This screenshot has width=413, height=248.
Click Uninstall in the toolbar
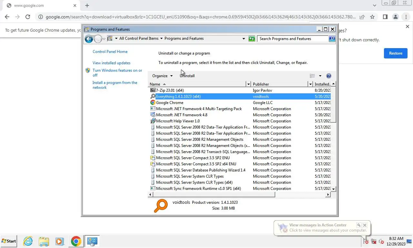pyautogui.click(x=187, y=76)
